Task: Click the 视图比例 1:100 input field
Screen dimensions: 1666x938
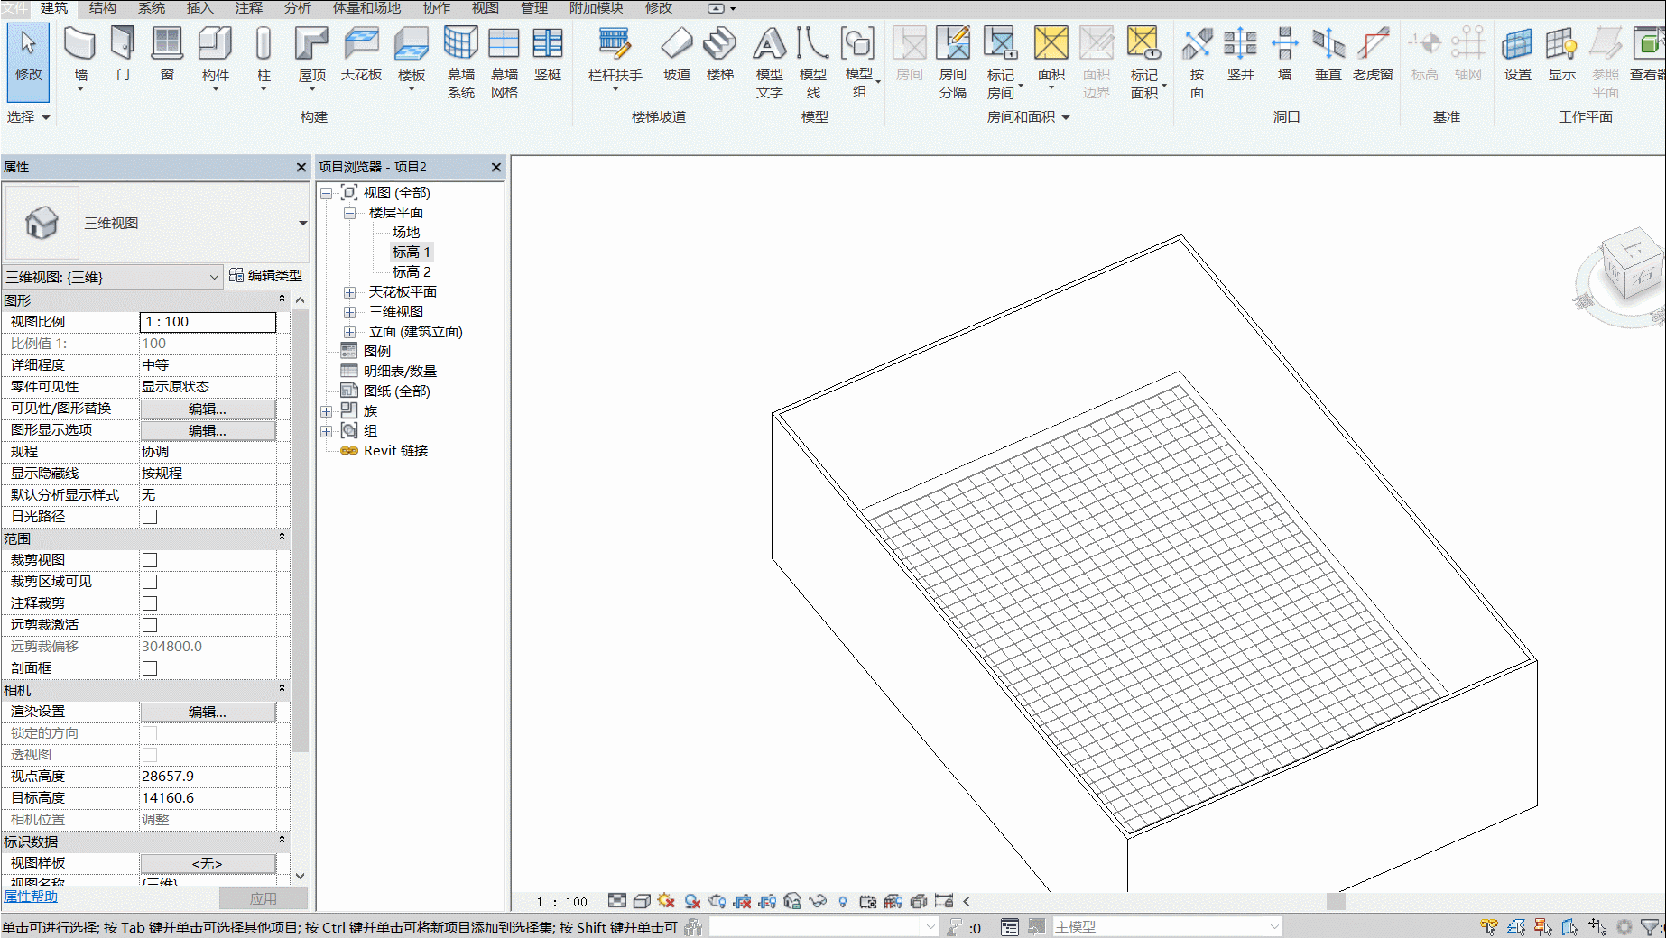Action: pyautogui.click(x=208, y=322)
